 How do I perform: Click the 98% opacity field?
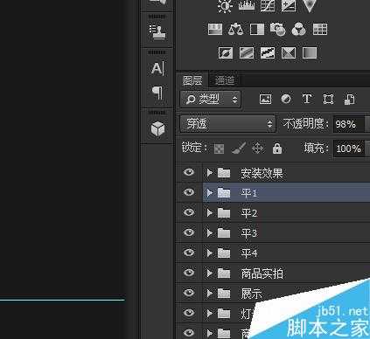tap(348, 124)
